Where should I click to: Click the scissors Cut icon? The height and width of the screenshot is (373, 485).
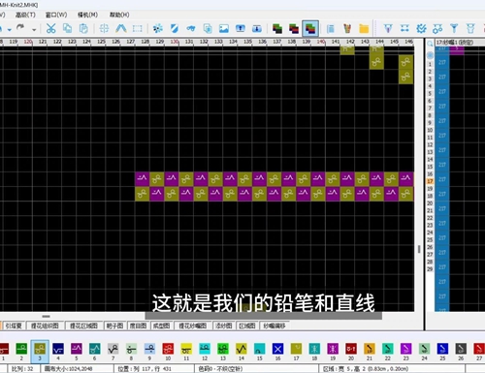click(x=50, y=28)
